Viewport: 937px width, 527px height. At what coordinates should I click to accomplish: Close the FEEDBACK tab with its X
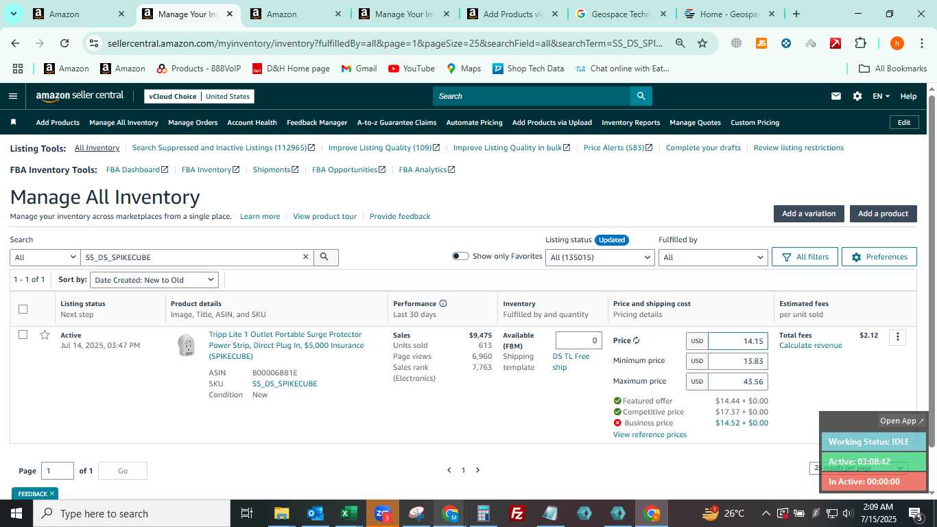point(51,493)
